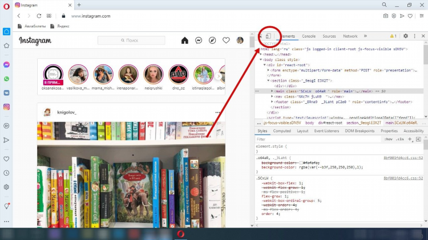Open Speed Dial grid icon in address bar
428x240 pixels.
click(x=49, y=16)
